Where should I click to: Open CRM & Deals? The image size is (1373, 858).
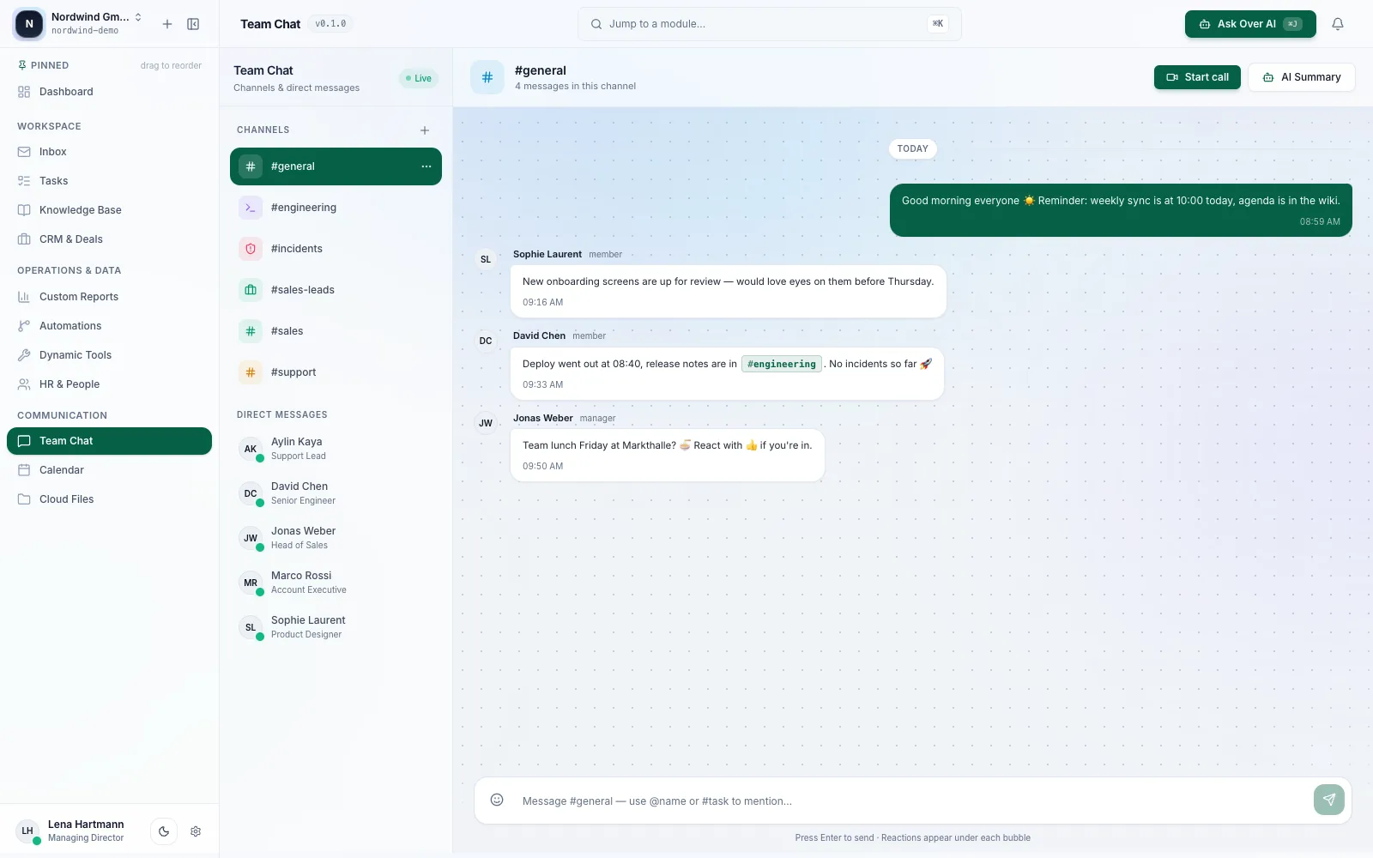click(x=109, y=239)
